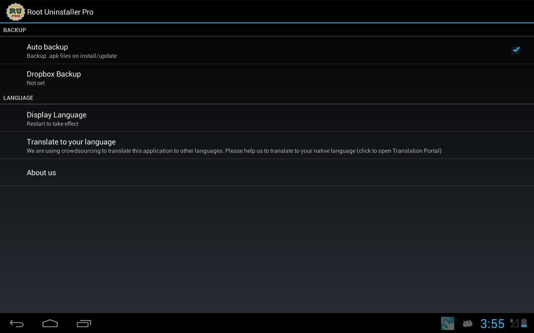Open Translate to your language portal
Viewport: 534px width, 333px height.
coord(267,145)
